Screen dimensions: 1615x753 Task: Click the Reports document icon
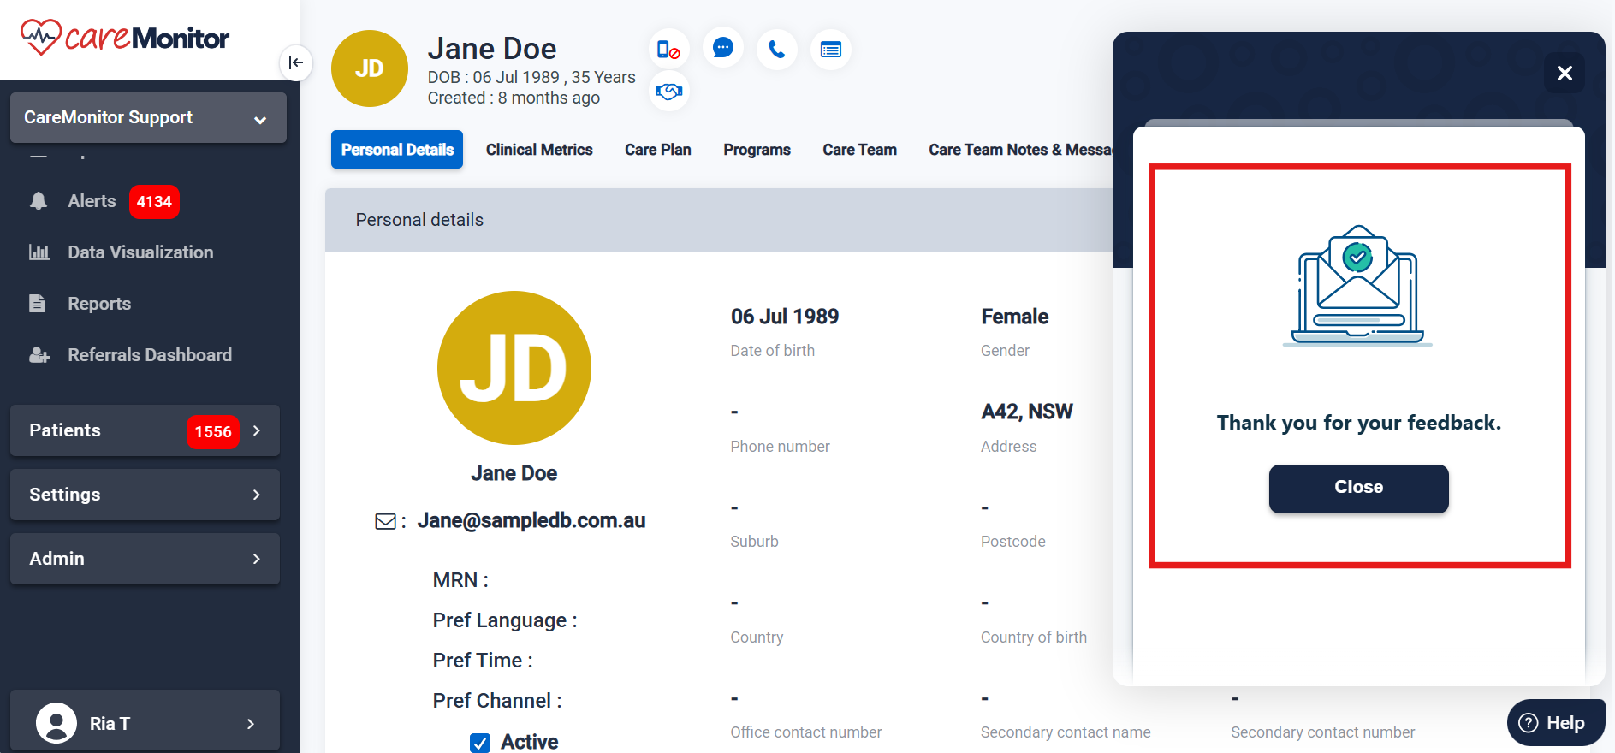pos(38,304)
